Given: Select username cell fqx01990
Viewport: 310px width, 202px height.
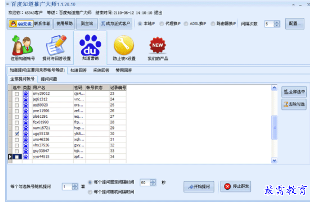Looking at the screenshot, I should tap(53, 122).
